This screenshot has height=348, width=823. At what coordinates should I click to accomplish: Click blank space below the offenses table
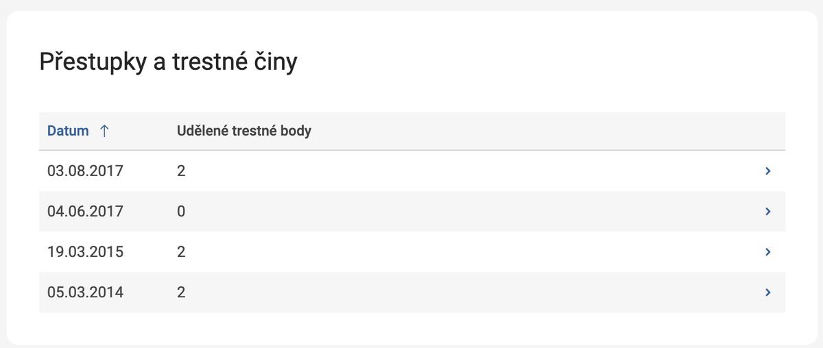411,327
